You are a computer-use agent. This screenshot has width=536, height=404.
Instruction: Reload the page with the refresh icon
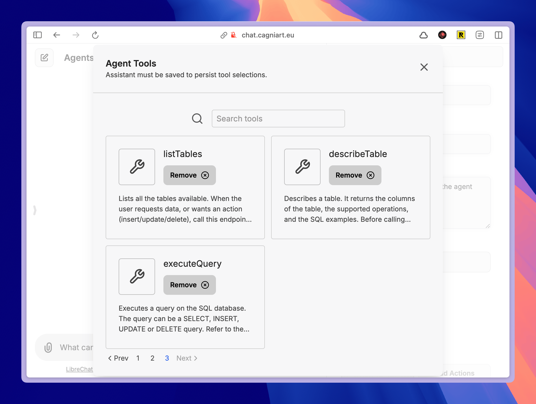pyautogui.click(x=95, y=35)
